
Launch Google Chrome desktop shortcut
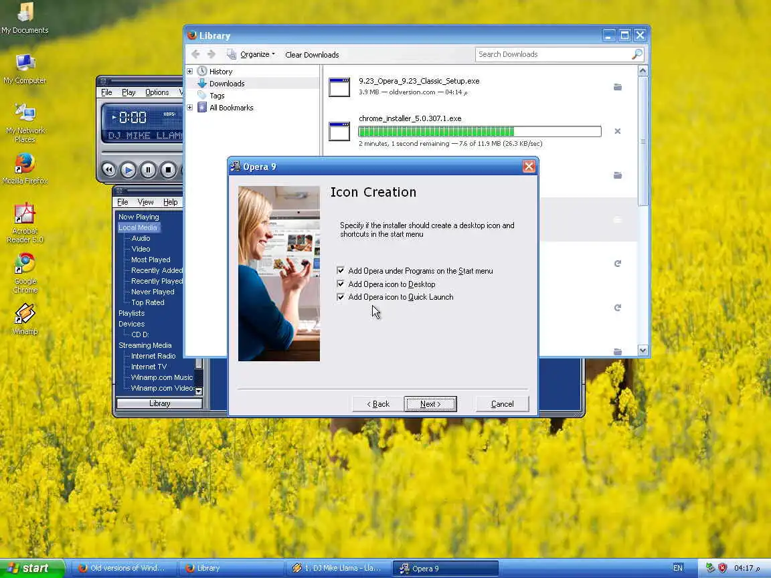[x=25, y=273]
